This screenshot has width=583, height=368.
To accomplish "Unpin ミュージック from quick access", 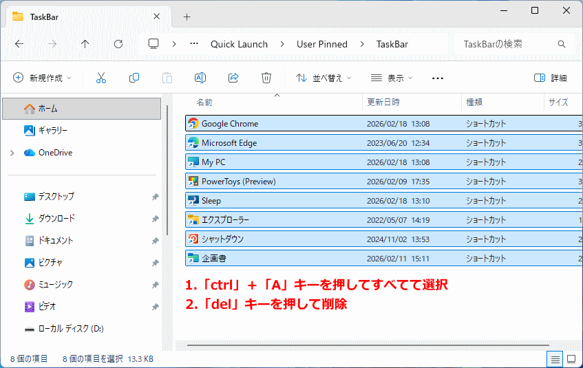I will (x=155, y=285).
